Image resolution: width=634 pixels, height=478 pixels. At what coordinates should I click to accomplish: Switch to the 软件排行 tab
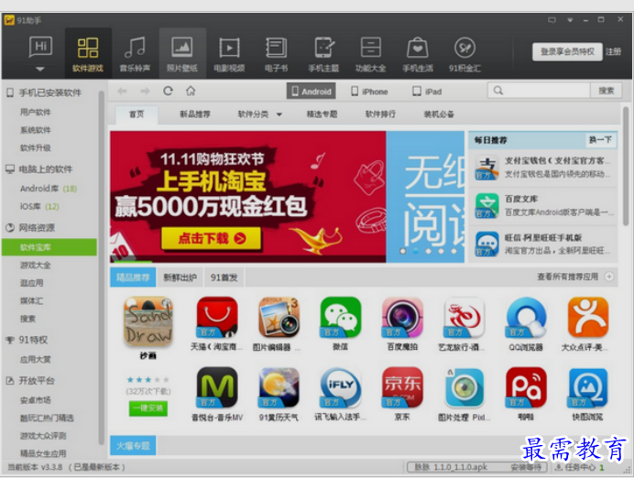coord(380,114)
